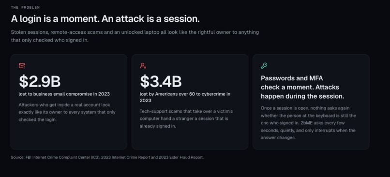The width and height of the screenshot is (390, 177).
Task: Select the Americans over 60 cybercrime card
Action: point(190,102)
